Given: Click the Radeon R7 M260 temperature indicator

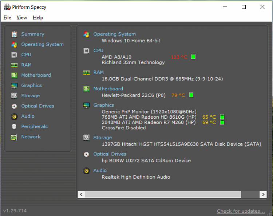Looking at the screenshot, I should 222,122.
